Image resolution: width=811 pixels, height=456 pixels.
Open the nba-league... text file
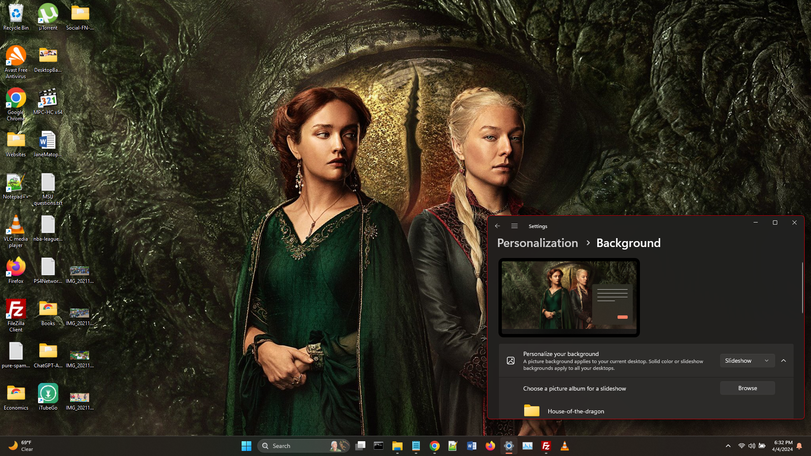pos(48,228)
